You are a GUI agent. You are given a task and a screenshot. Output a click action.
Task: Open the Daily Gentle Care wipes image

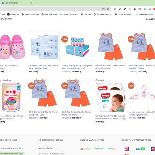coord(44,47)
